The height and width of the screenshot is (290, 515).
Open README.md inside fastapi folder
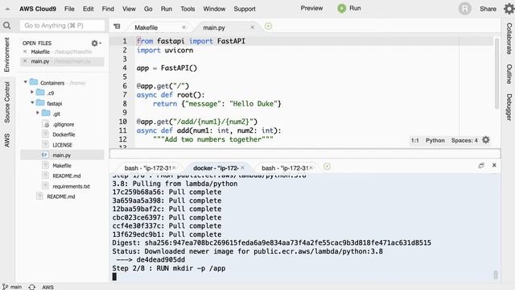pos(67,176)
